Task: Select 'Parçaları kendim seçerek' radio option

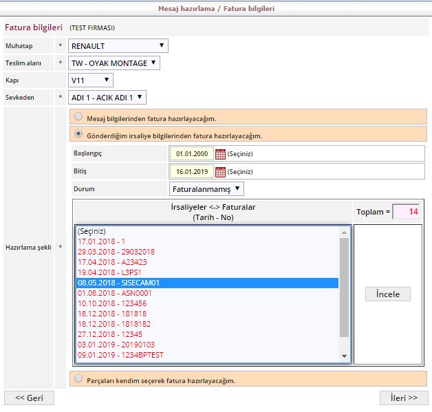Action: coord(79,379)
